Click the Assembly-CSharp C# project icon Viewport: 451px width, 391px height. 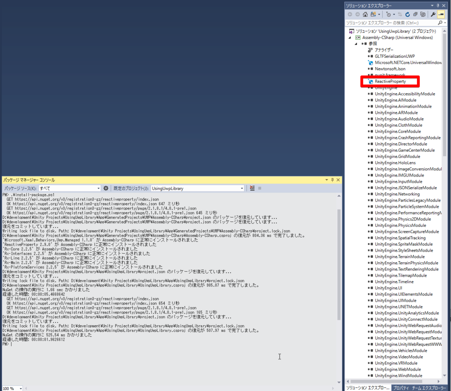[358, 38]
